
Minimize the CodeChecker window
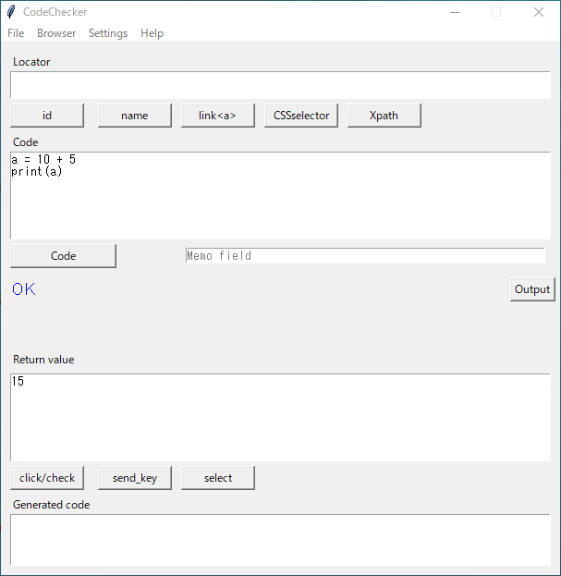[x=455, y=12]
